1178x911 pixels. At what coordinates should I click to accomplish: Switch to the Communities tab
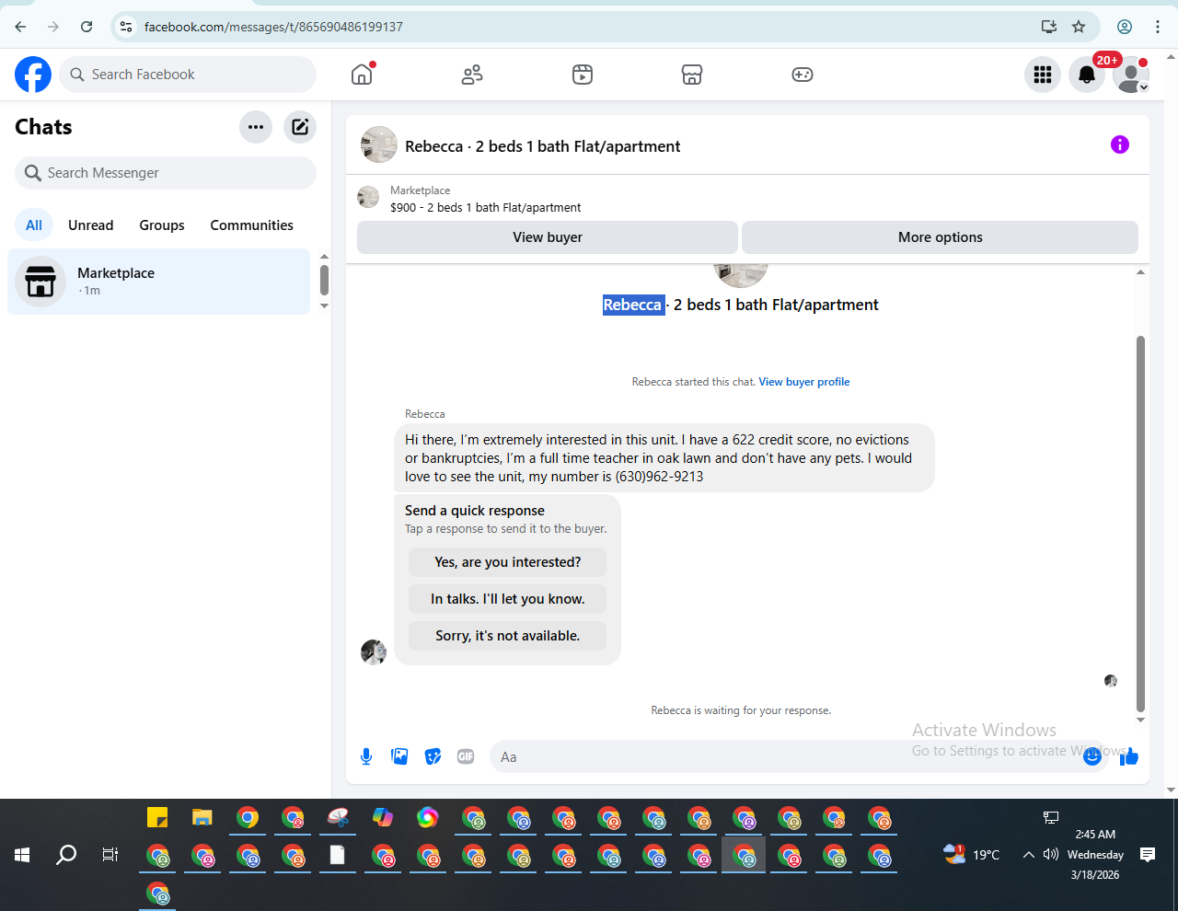pyautogui.click(x=252, y=225)
